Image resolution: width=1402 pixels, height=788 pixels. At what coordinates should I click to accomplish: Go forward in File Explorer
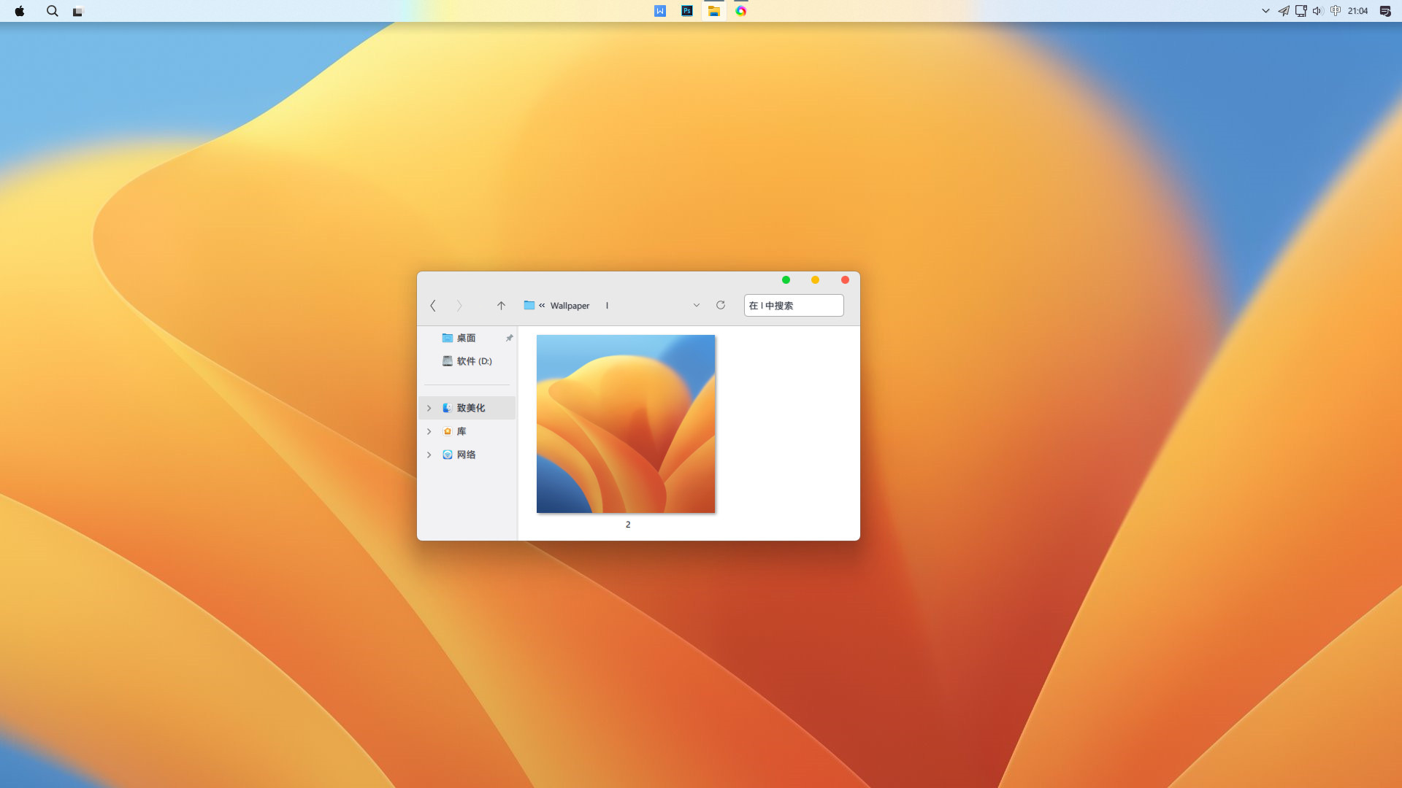tap(459, 306)
